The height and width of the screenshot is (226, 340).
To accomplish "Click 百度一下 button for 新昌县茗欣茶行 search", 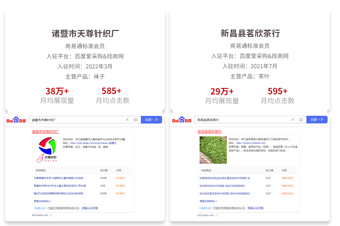I will click(317, 120).
